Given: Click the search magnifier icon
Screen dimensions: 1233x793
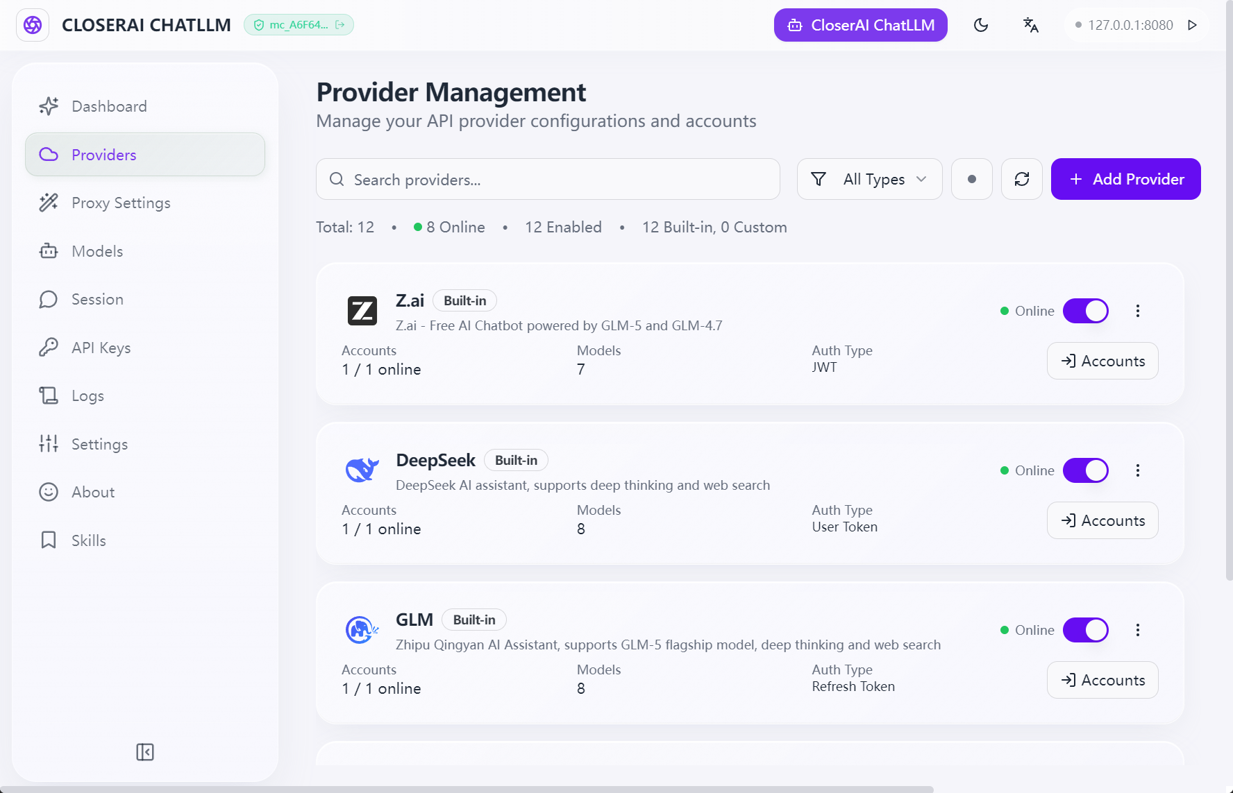Looking at the screenshot, I should click(x=337, y=179).
